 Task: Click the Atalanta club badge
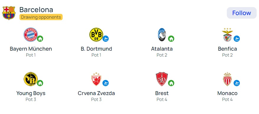(x=162, y=35)
